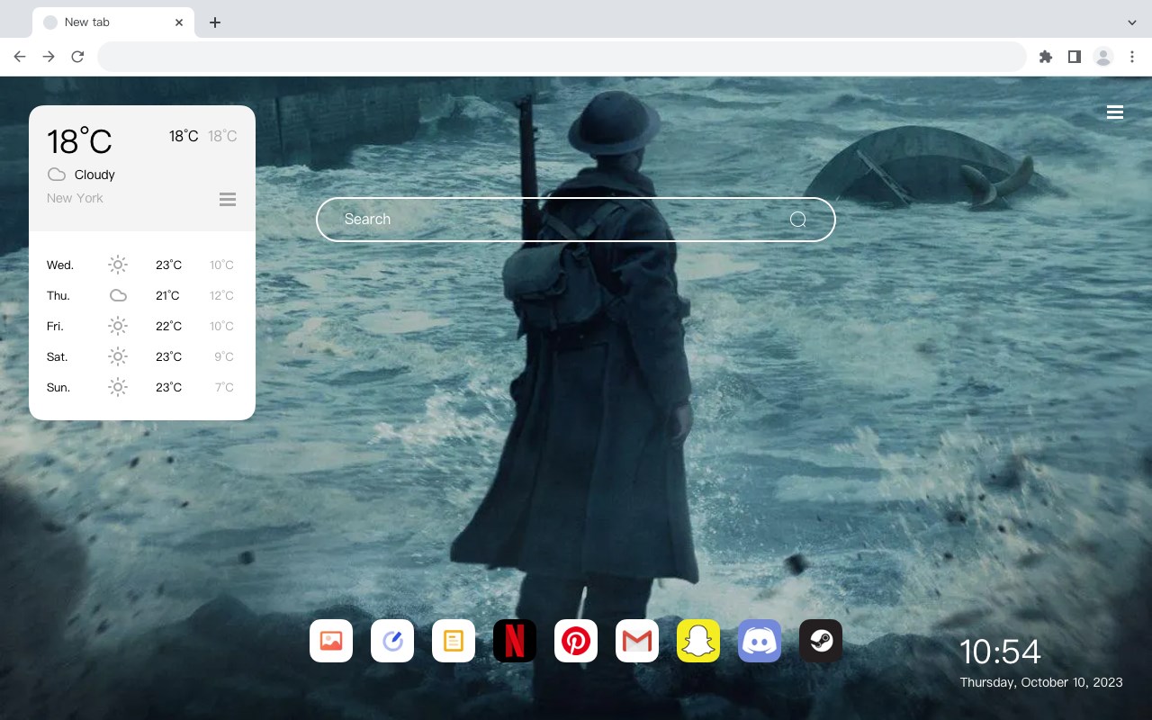Click the sunny icon beside Sun.
This screenshot has width=1152, height=720.
118,387
